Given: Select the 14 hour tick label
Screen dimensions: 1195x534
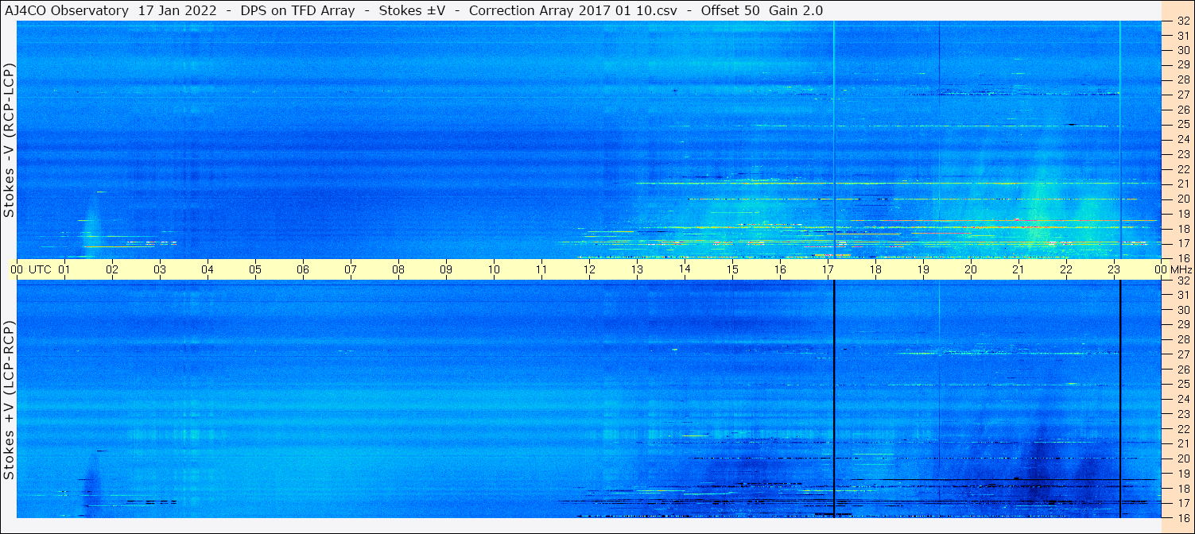Looking at the screenshot, I should [x=685, y=269].
